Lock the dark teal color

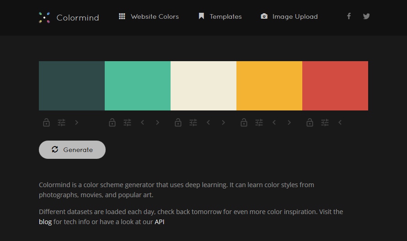point(46,122)
